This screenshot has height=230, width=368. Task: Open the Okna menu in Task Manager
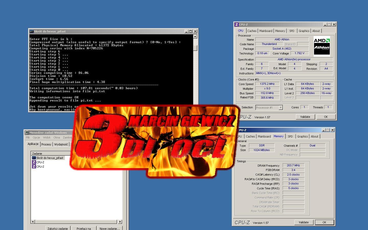click(57, 137)
